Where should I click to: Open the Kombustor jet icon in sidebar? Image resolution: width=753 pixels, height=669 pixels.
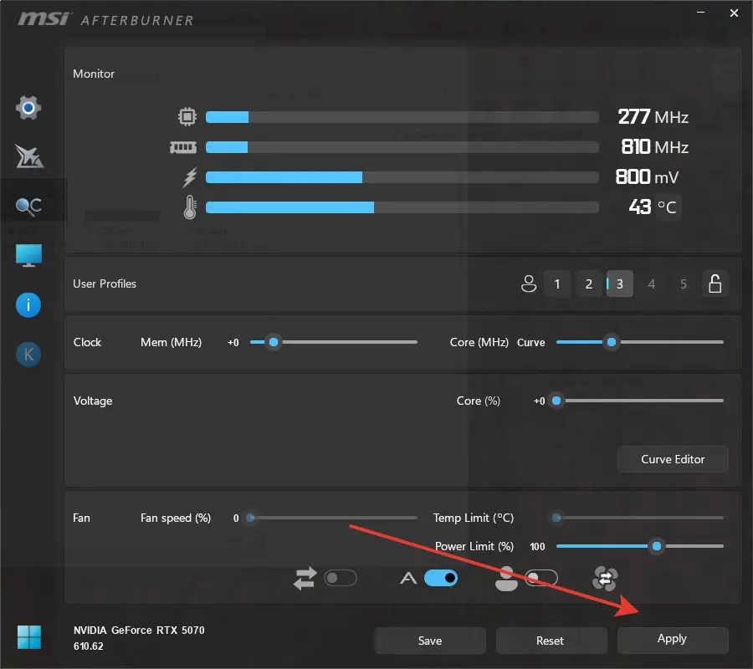tap(28, 156)
